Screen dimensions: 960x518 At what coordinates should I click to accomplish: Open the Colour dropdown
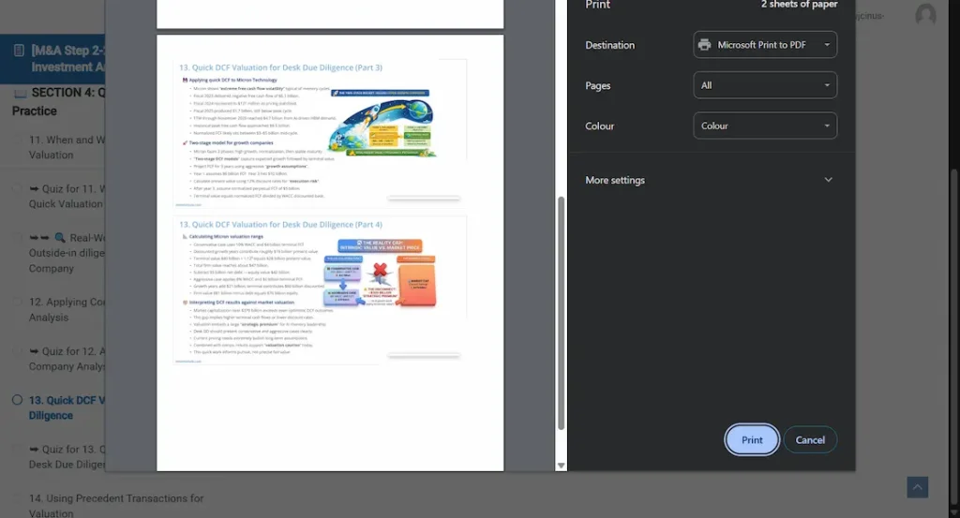[765, 126]
